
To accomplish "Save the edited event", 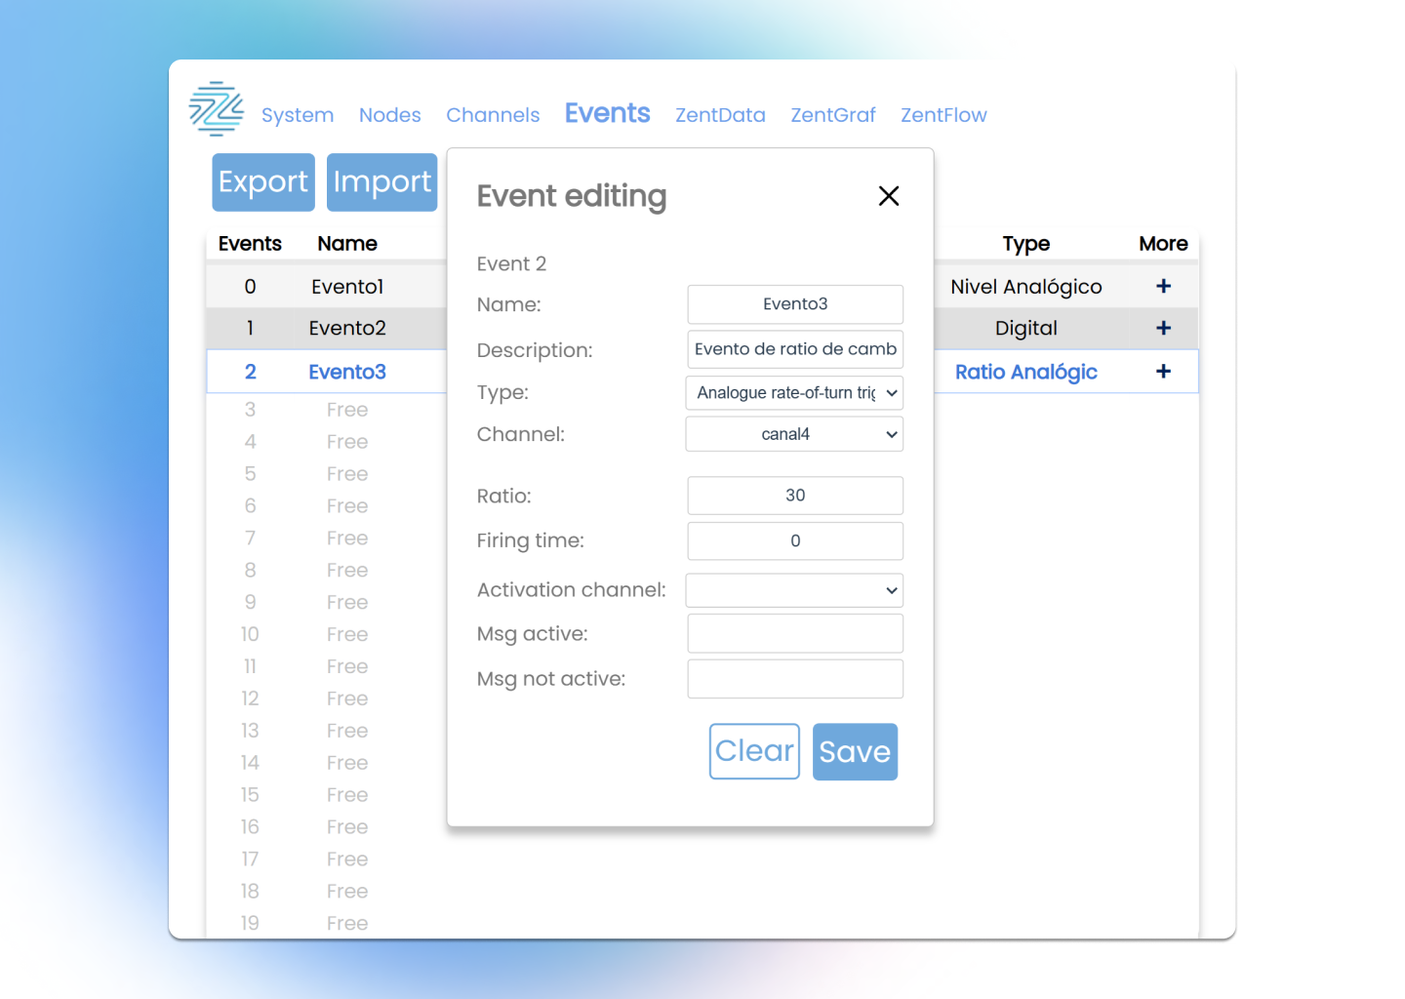I will click(855, 751).
